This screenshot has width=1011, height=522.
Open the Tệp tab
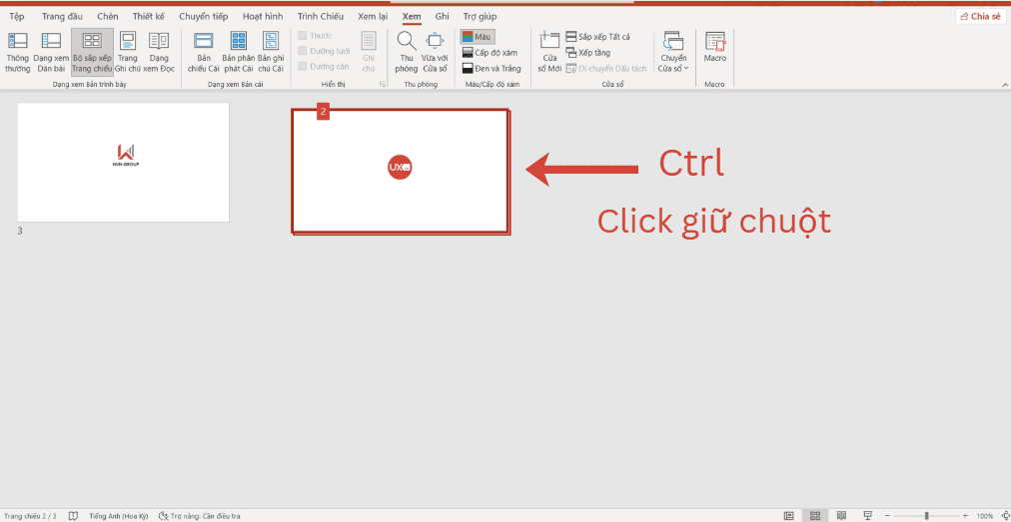(17, 16)
